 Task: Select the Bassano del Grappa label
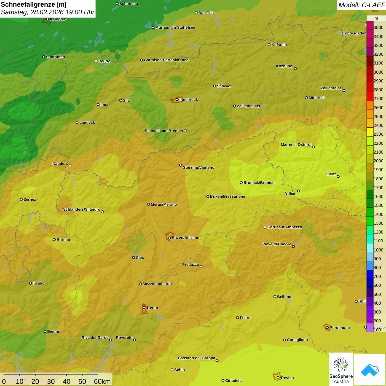pos(197,358)
